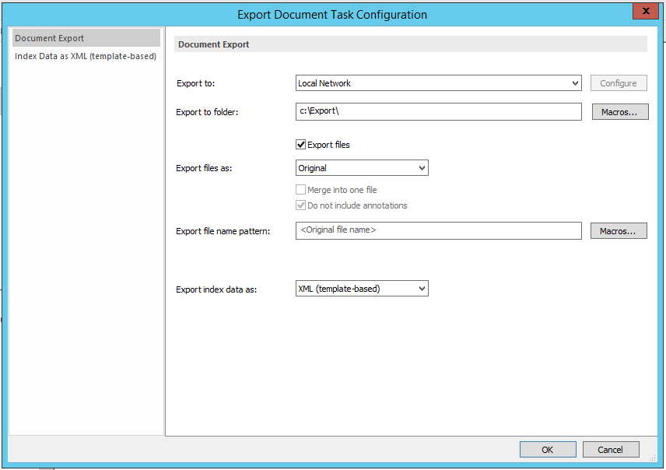Open Macros for Export to folder
Viewport: 666px width, 470px height.
click(619, 111)
